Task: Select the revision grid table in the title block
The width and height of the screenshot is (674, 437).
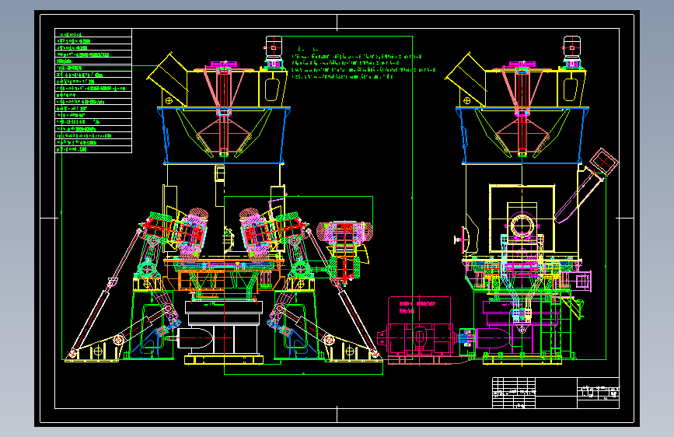Action: tap(514, 393)
